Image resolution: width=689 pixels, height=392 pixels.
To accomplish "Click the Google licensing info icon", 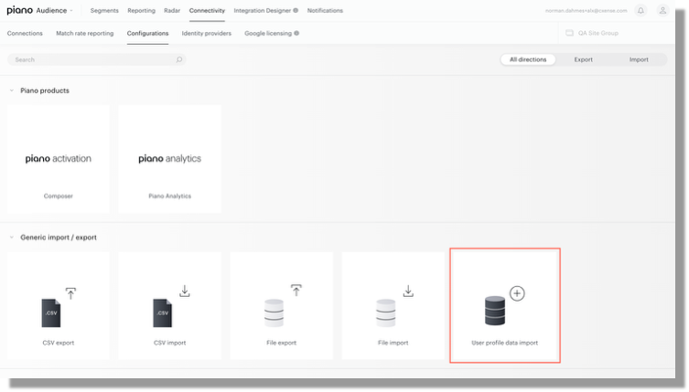I will tap(296, 34).
